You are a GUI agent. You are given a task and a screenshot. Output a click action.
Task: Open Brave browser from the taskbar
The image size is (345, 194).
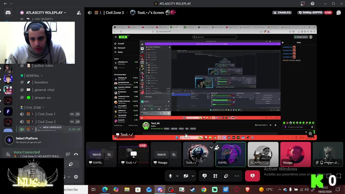click(248, 190)
